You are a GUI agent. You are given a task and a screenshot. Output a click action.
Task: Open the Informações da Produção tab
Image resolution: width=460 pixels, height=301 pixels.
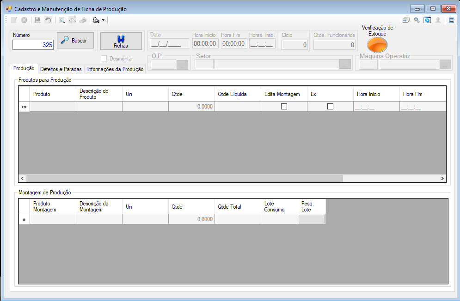(x=115, y=69)
